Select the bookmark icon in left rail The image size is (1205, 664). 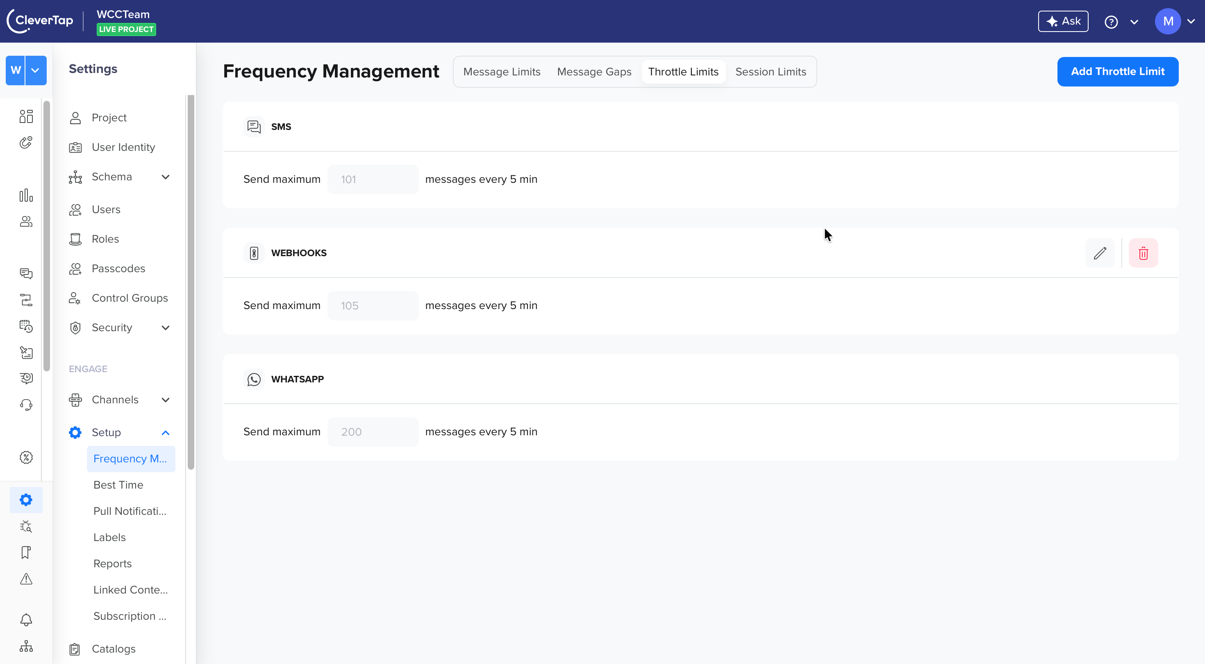[x=26, y=552]
